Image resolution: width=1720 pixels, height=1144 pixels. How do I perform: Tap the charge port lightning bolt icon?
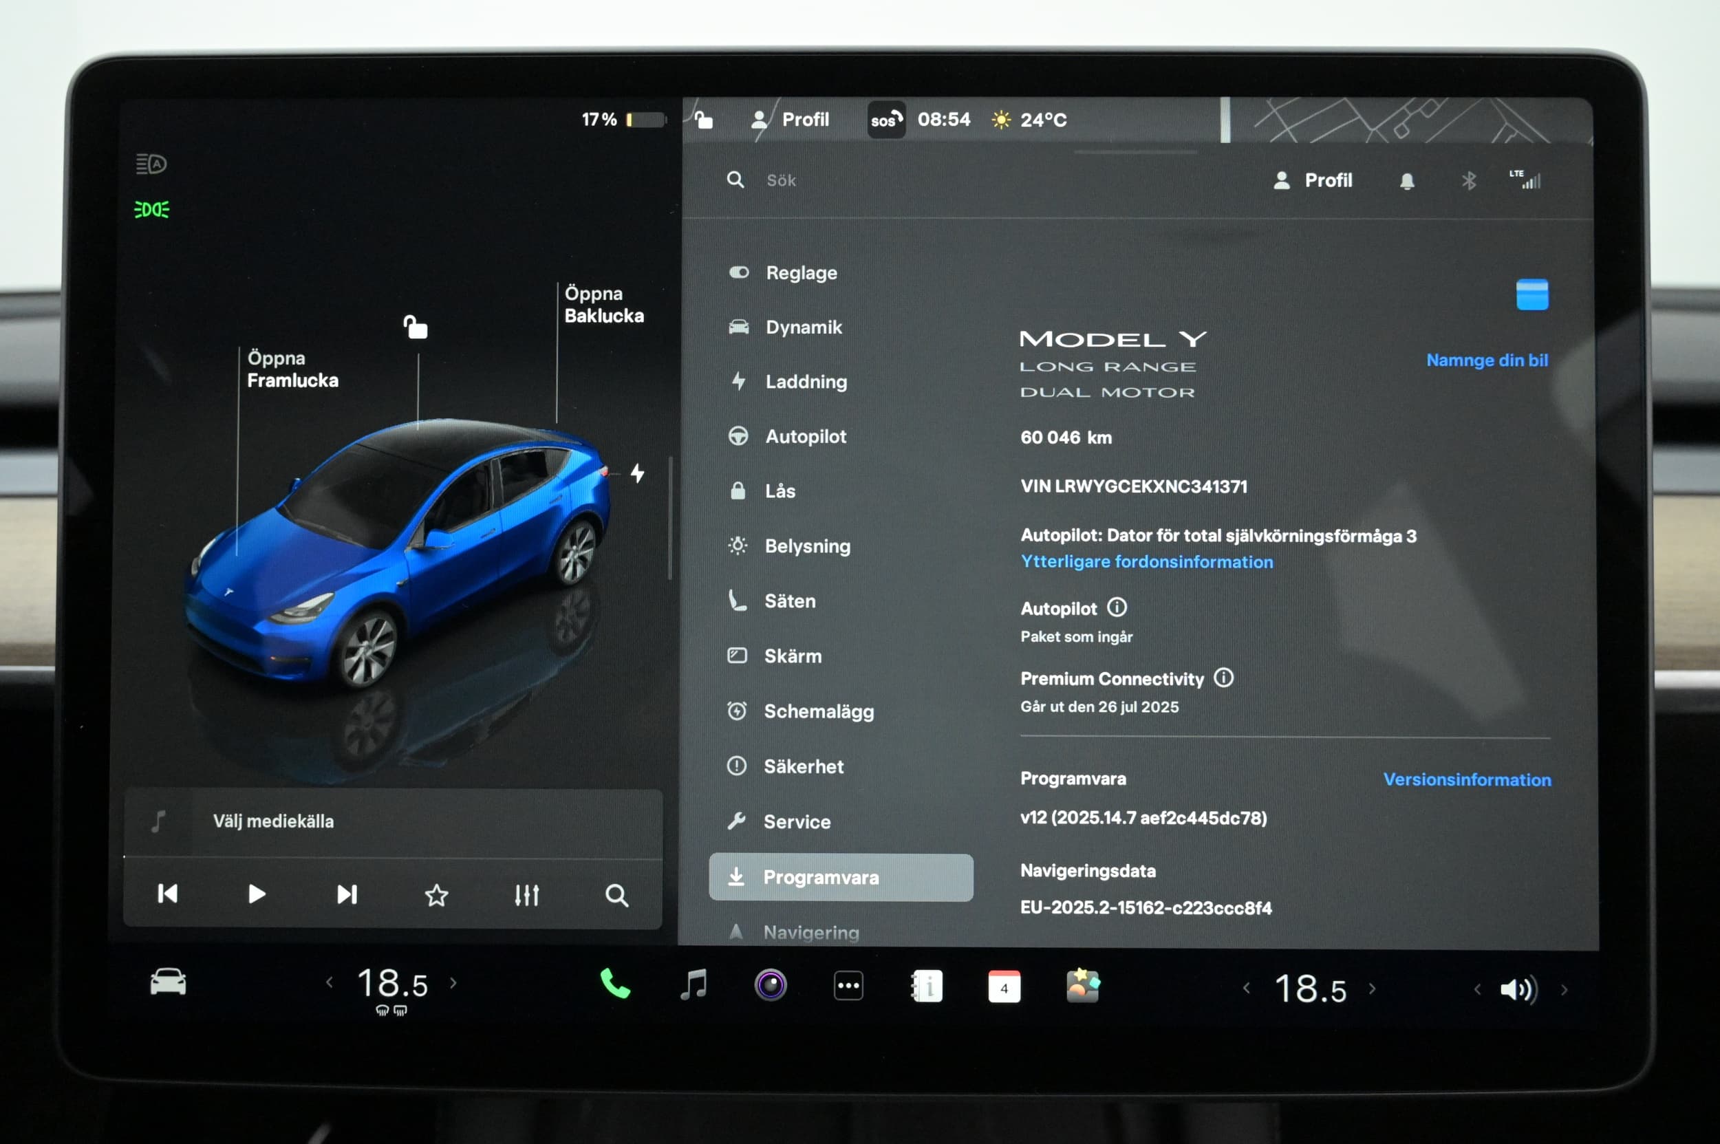[x=637, y=473]
